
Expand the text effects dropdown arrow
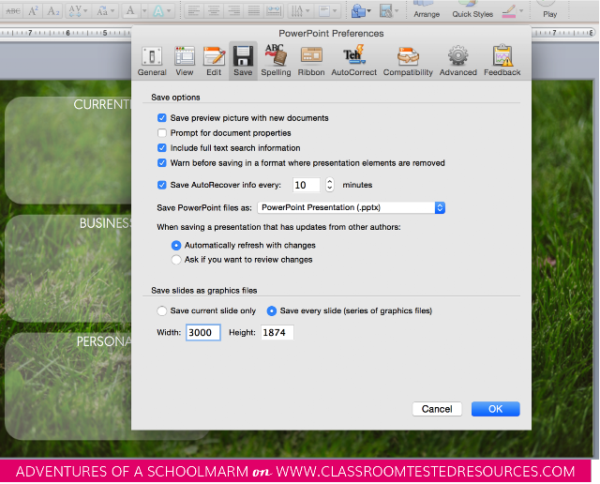pyautogui.click(x=169, y=10)
